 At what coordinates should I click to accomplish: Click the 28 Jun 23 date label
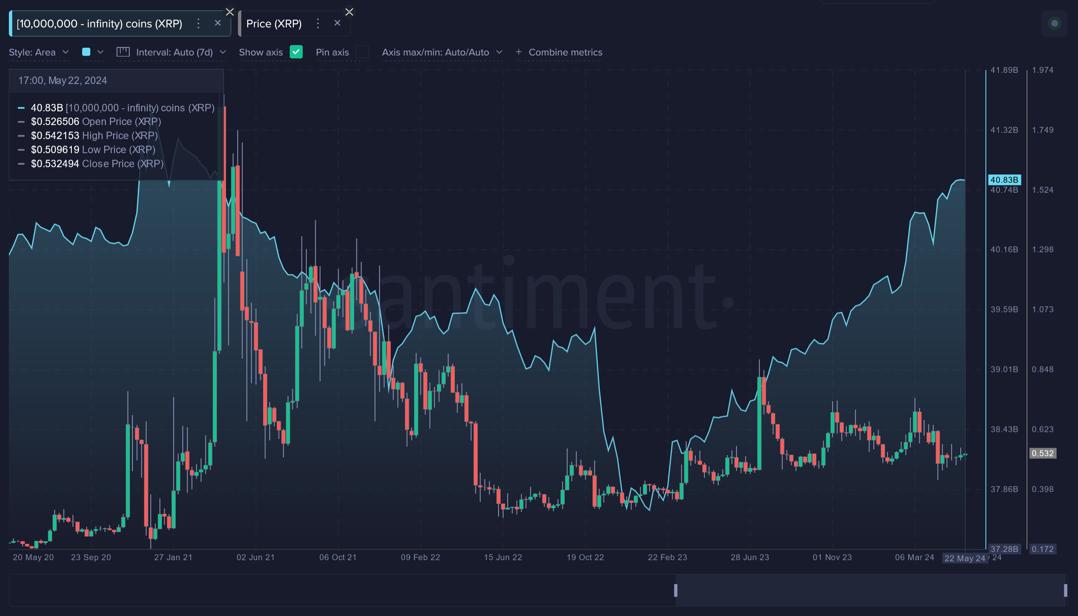(x=750, y=557)
